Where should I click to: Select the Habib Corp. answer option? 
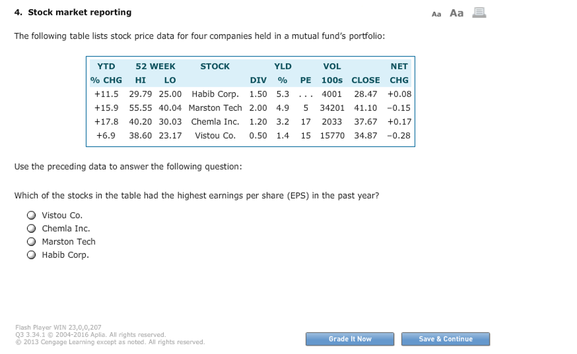click(32, 255)
